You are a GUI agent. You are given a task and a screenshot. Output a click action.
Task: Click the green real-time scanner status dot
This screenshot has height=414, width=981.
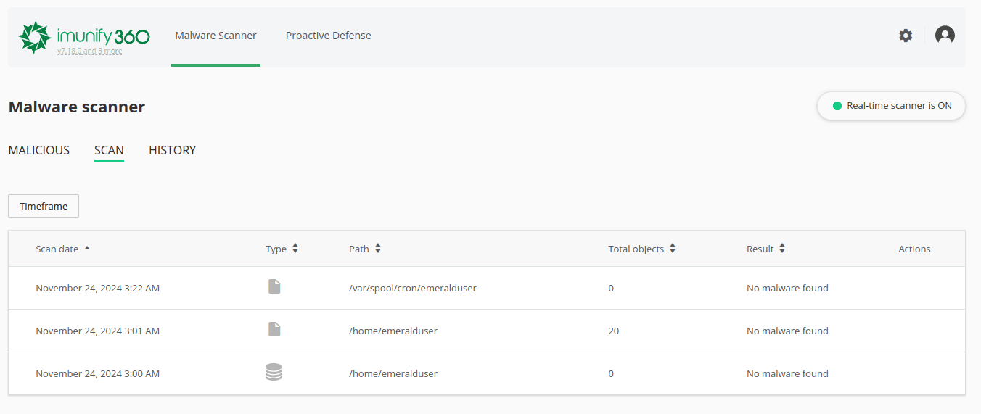tap(837, 106)
